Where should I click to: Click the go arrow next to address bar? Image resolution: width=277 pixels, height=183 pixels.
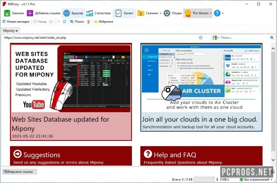[x=200, y=38]
